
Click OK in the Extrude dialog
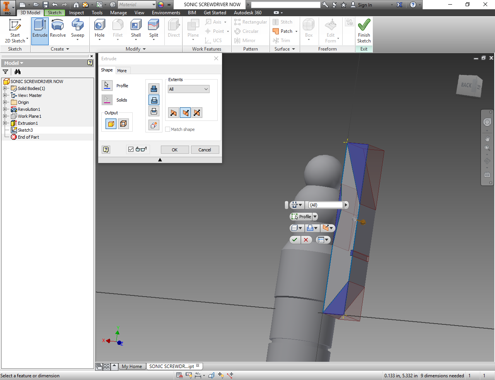click(x=175, y=150)
